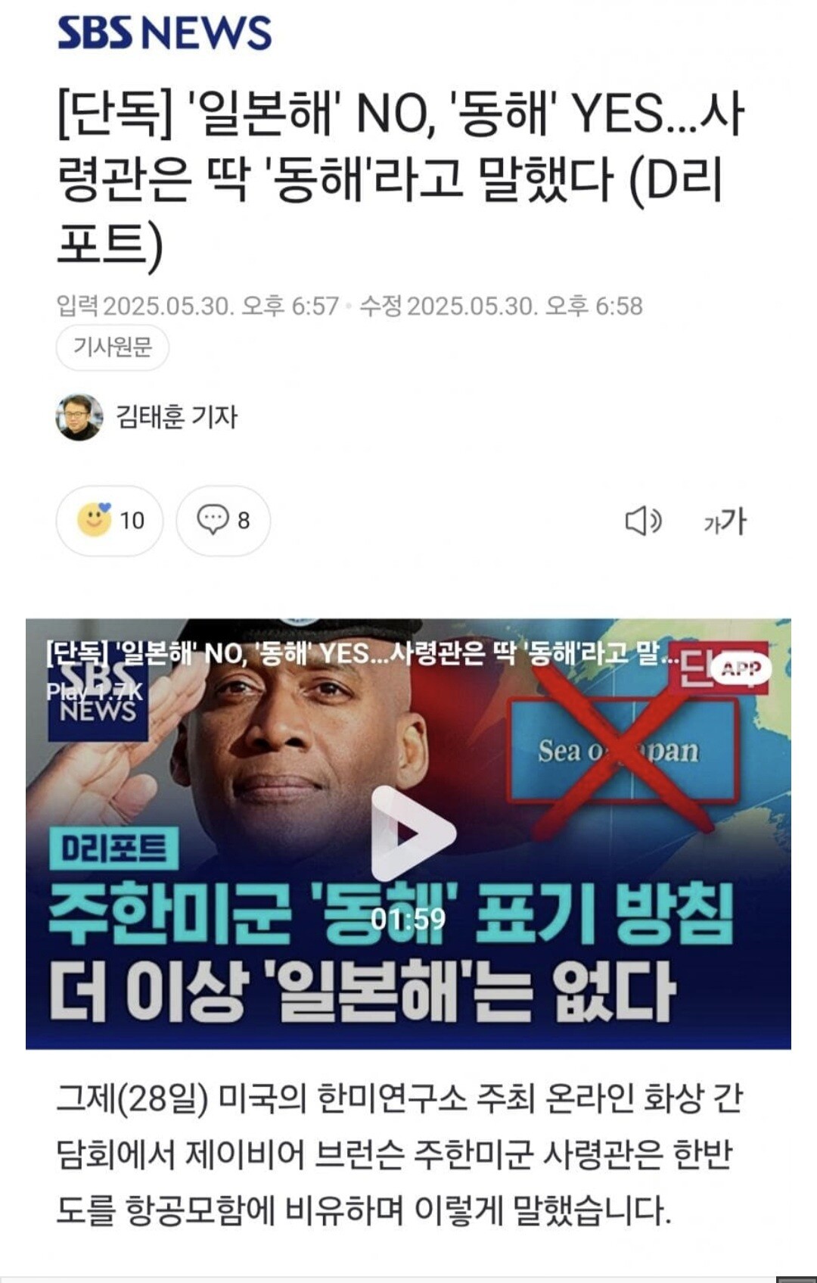
Task: Tap the Play 1.7K count label
Action: (94, 691)
